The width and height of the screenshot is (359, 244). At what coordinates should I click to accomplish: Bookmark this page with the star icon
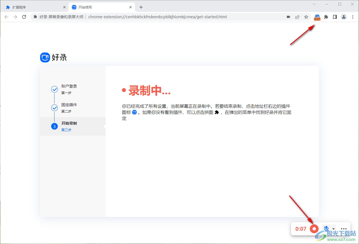click(x=306, y=17)
